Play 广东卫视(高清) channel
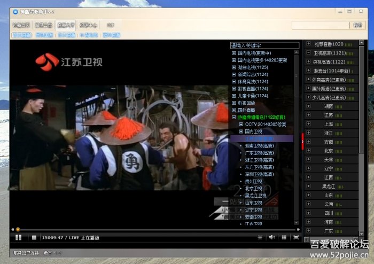The width and height of the screenshot is (374, 264). click(259, 153)
